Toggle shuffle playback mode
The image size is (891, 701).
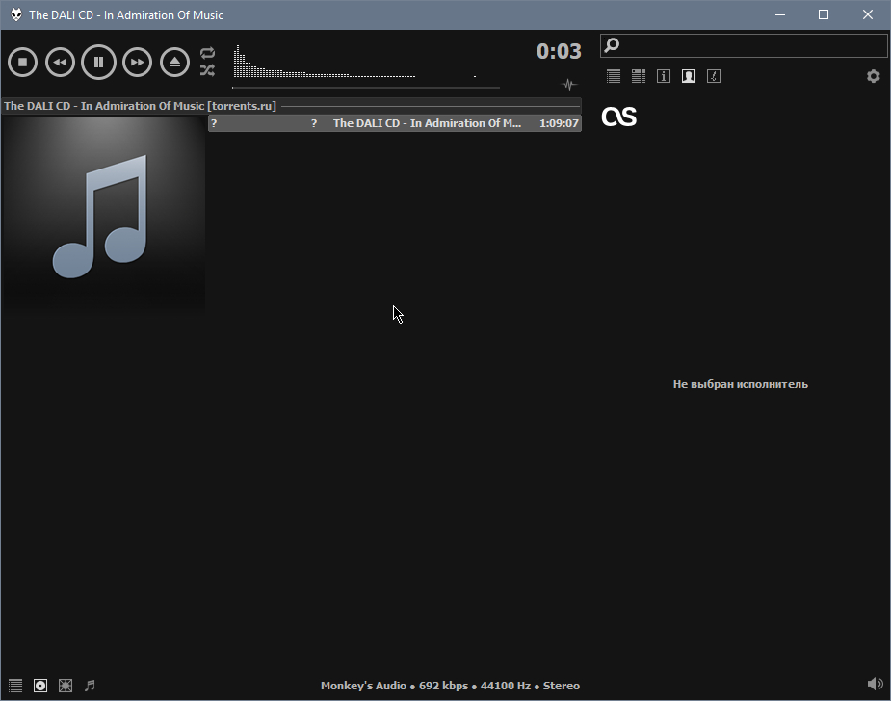point(207,70)
